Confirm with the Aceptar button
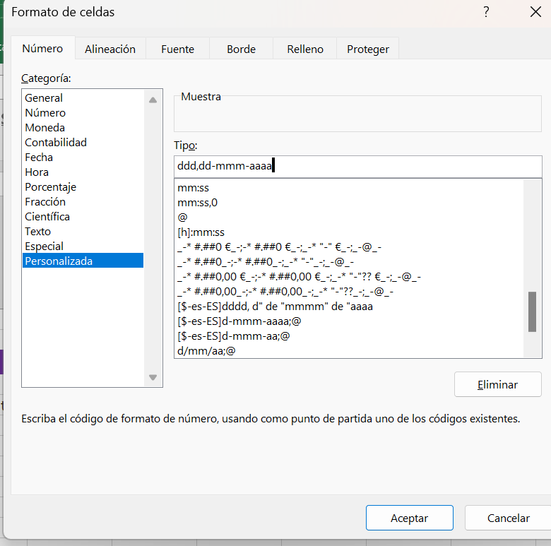This screenshot has height=546, width=551. pyautogui.click(x=410, y=518)
